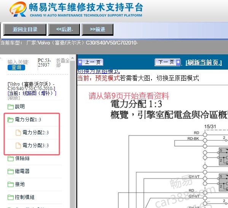Click the Volvo C30/S40/V50/C70-2010 sidebar heading
The image size is (228, 208).
click(x=31, y=86)
